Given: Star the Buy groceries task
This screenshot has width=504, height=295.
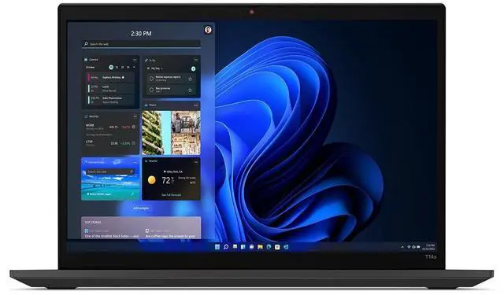Looking at the screenshot, I should pos(190,90).
